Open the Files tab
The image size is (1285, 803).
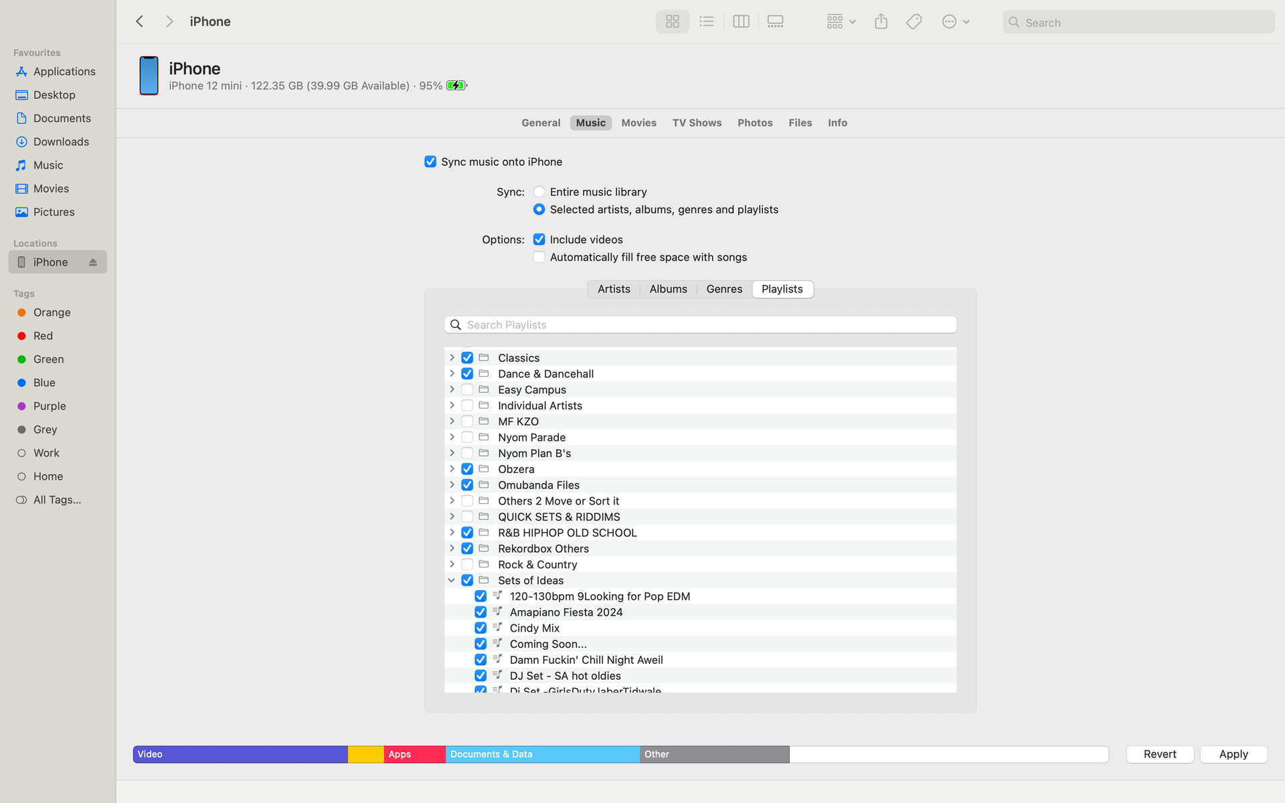pyautogui.click(x=800, y=122)
